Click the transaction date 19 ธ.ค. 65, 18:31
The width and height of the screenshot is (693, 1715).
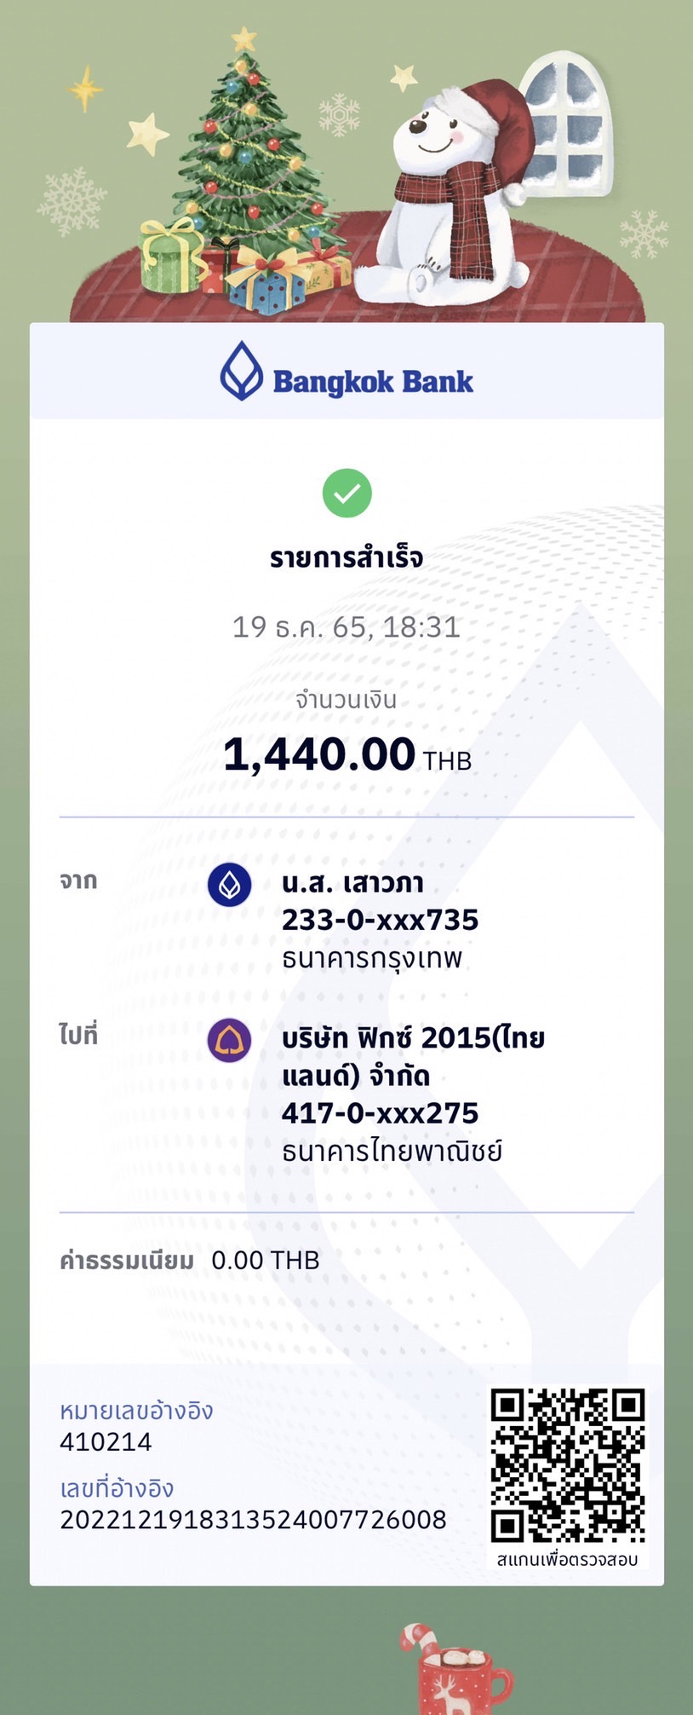(346, 627)
